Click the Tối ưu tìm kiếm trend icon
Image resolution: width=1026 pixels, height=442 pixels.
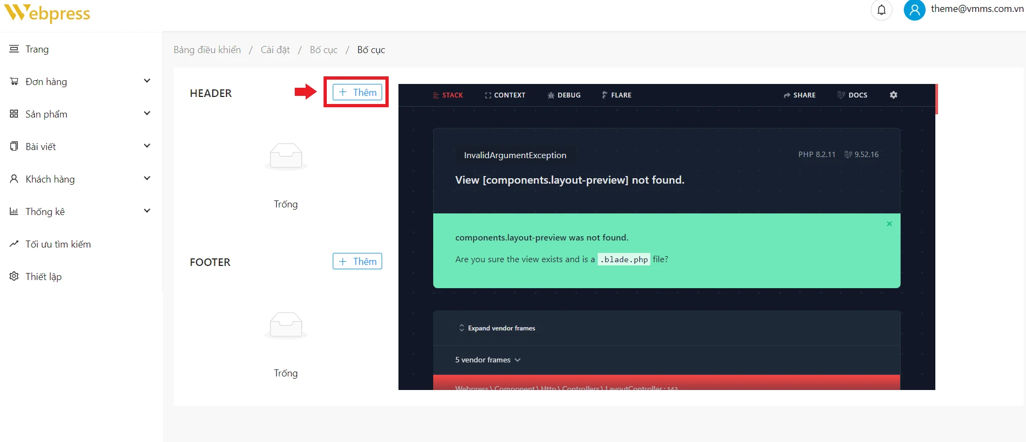(14, 244)
